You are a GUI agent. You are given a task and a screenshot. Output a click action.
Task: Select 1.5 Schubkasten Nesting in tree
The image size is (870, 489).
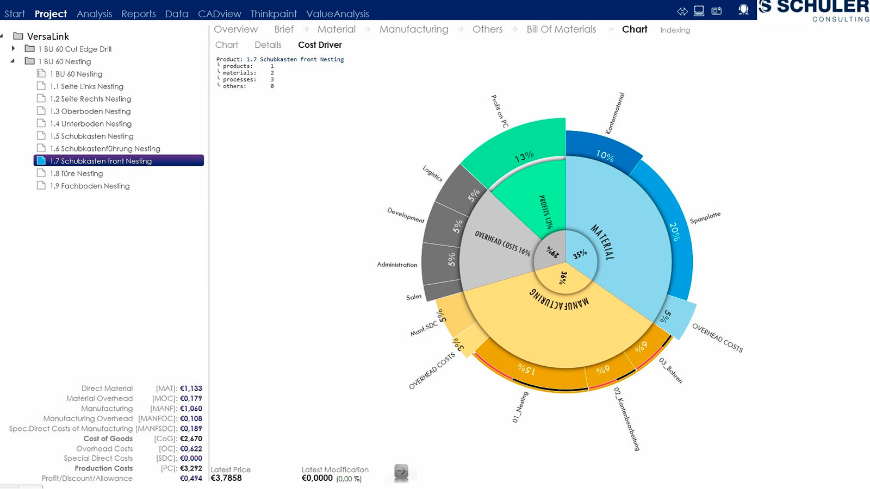[x=91, y=136]
